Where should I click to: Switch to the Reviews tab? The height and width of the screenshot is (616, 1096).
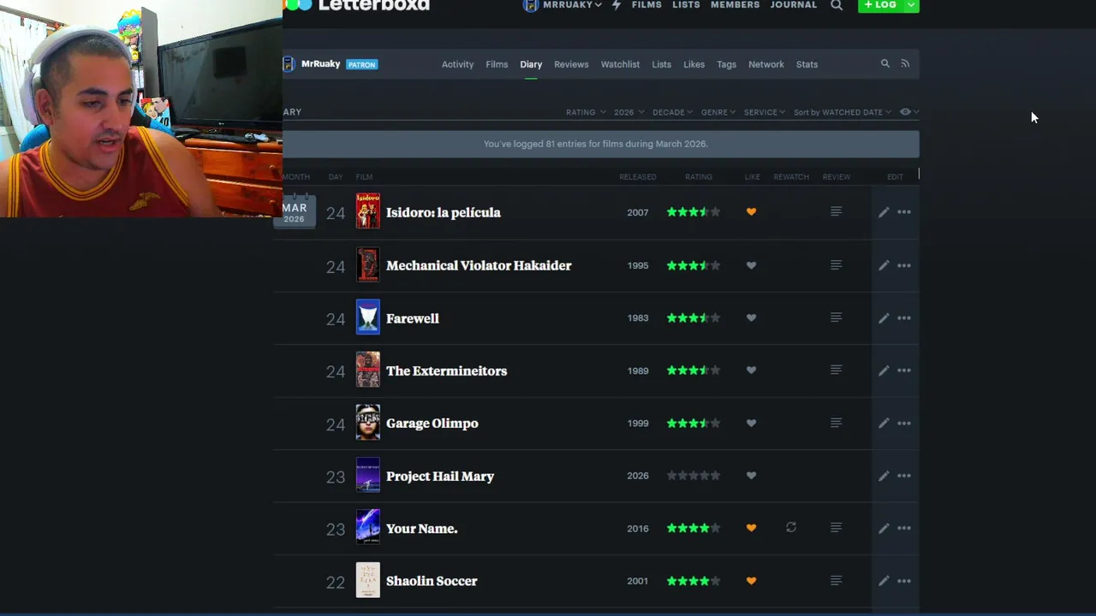[571, 64]
